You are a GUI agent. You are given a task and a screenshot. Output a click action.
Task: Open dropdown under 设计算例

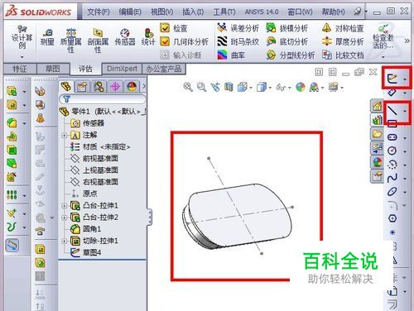click(22, 57)
